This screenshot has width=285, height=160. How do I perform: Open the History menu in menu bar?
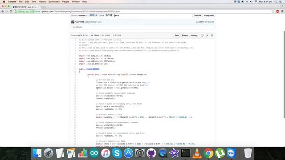tap(42, 2)
